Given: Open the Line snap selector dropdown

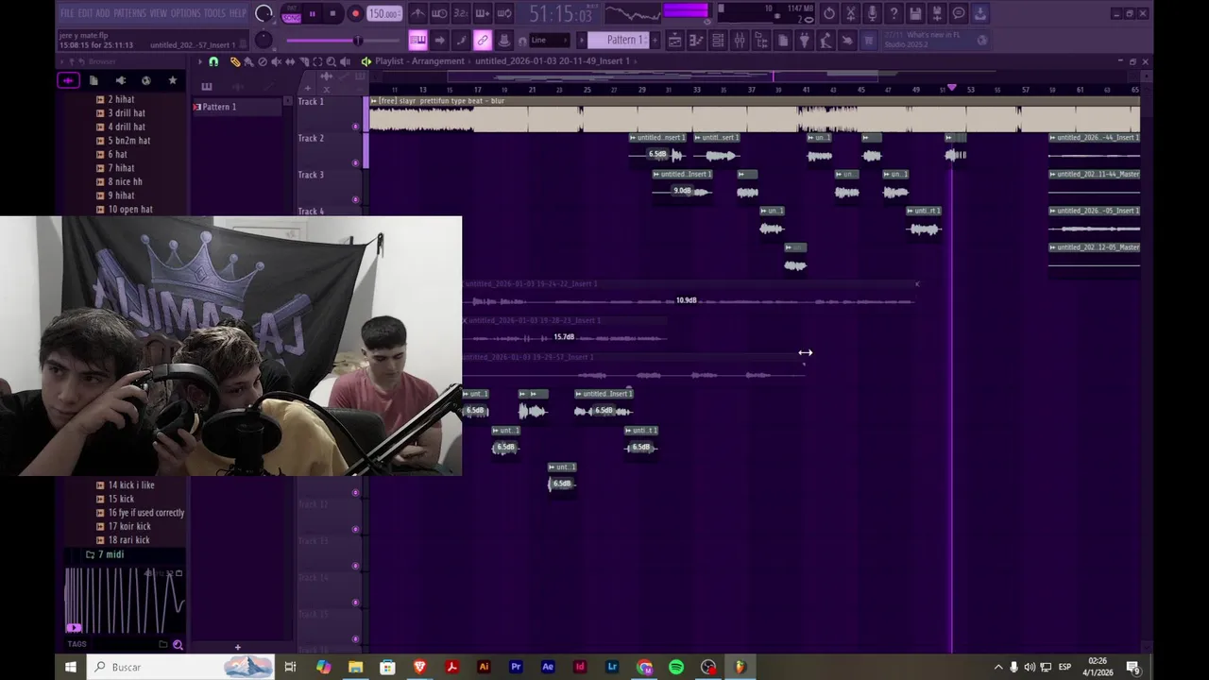Looking at the screenshot, I should click(549, 41).
